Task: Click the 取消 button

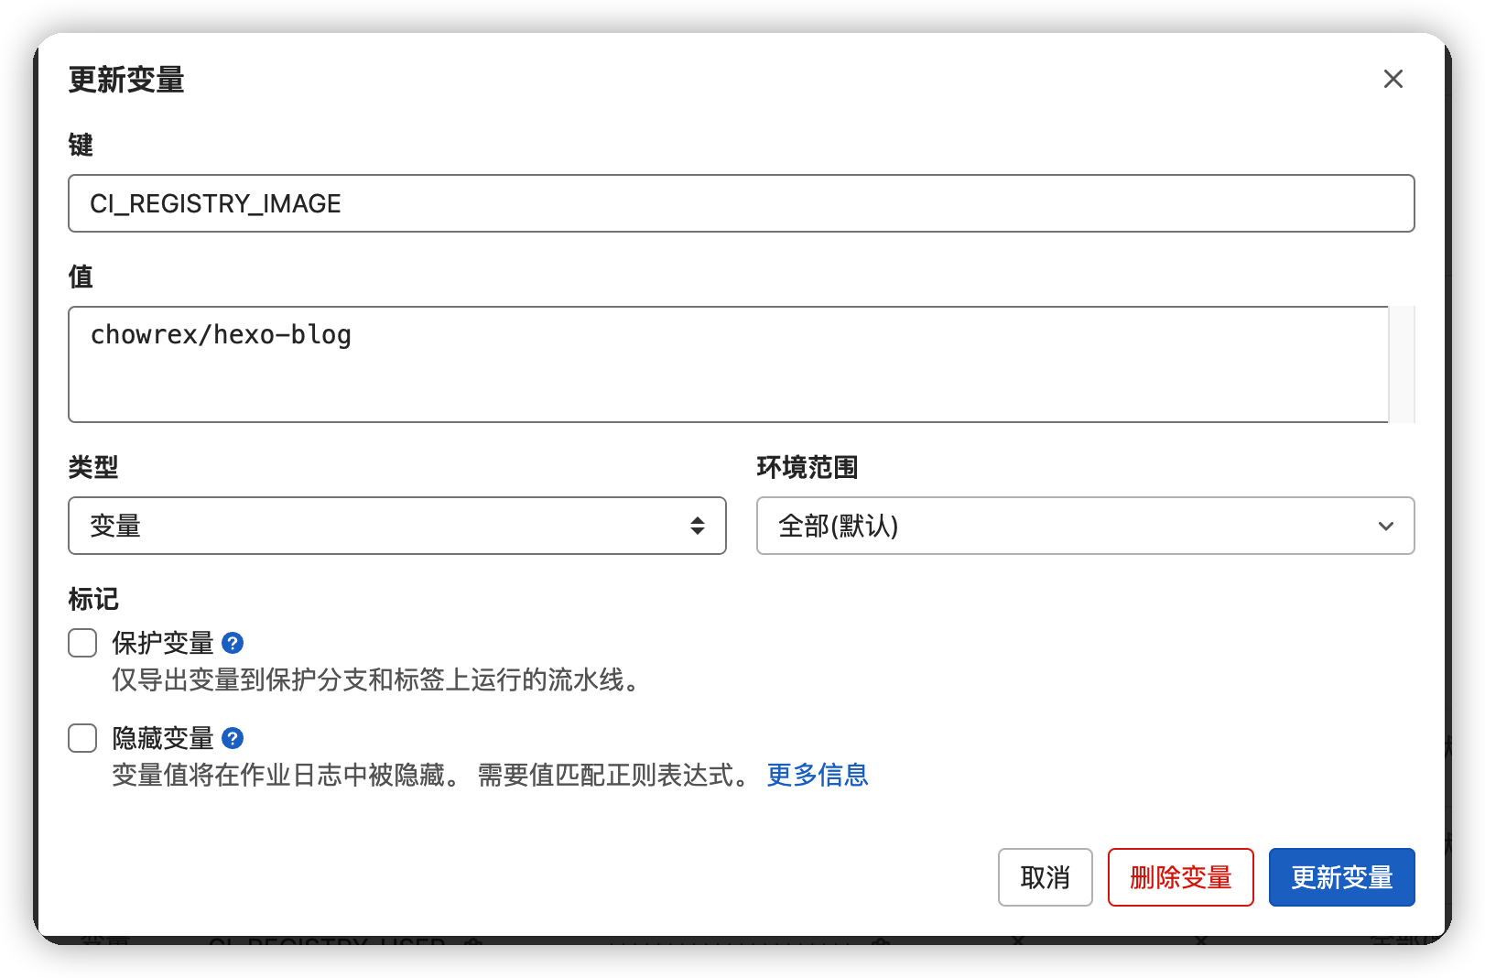Action: 1045,877
